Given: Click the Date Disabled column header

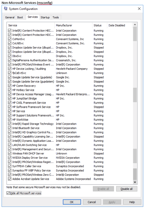Looking at the screenshot, I should [119, 25].
